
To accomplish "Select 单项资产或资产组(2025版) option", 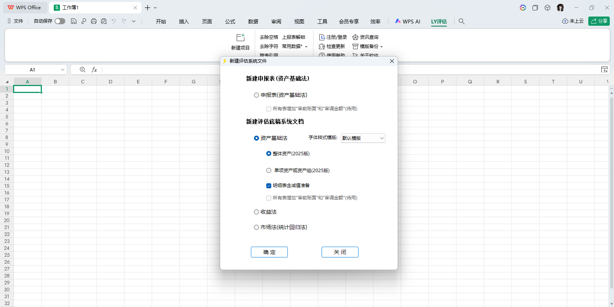I will click(269, 171).
